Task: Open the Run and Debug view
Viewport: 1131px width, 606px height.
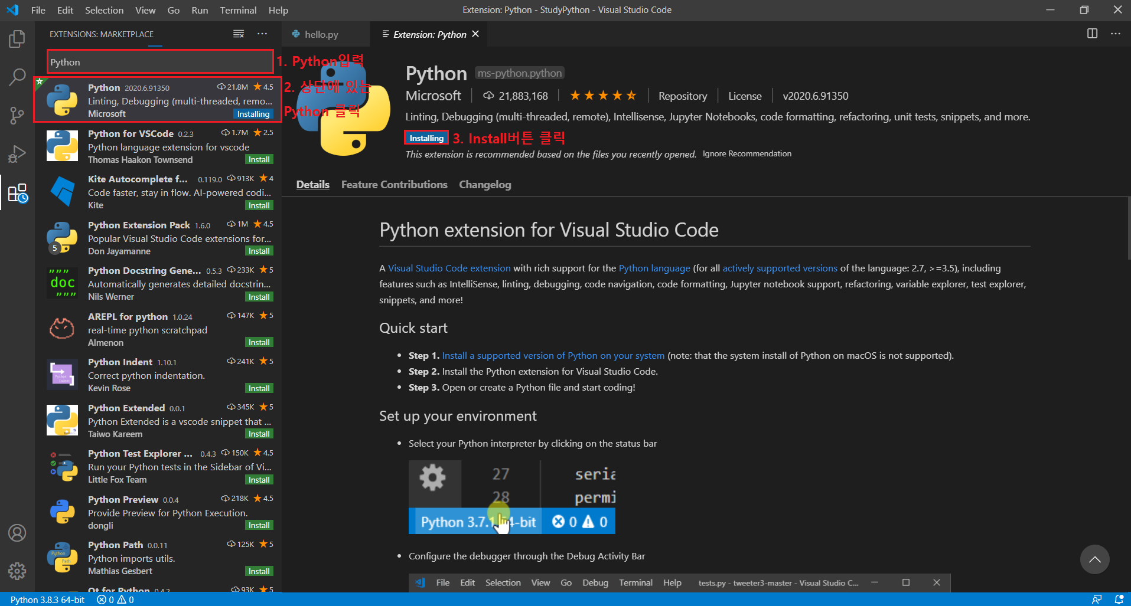Action: (17, 154)
